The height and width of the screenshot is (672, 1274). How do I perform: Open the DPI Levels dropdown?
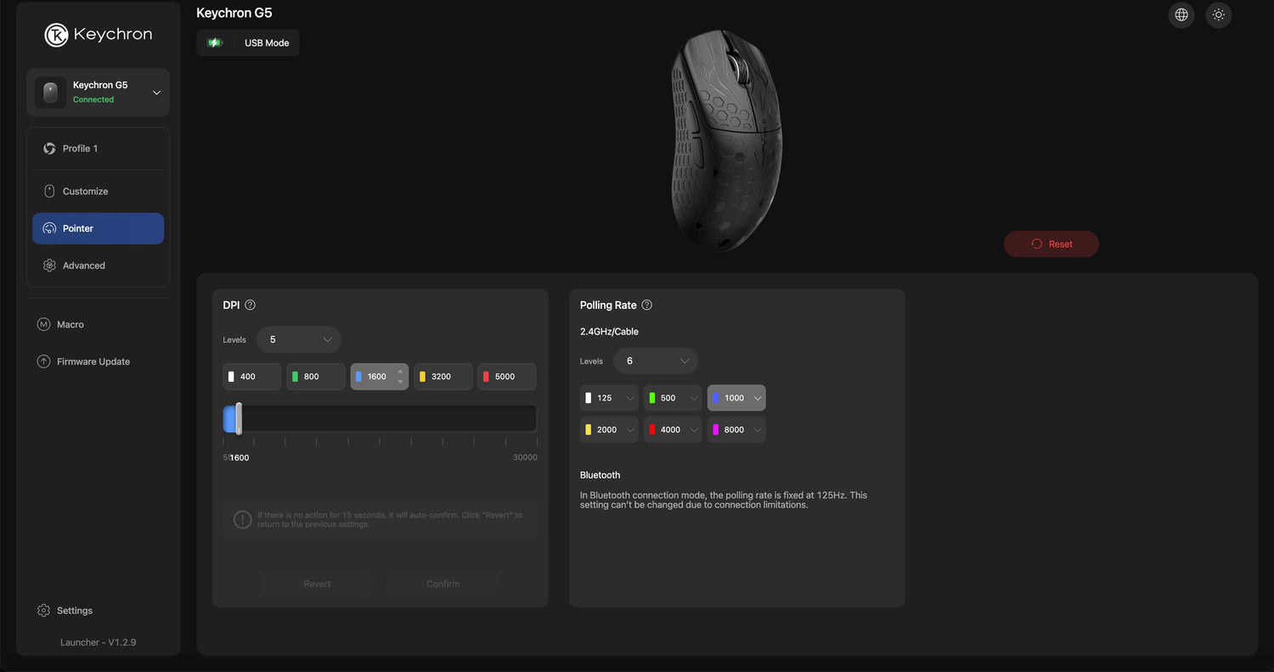point(298,339)
